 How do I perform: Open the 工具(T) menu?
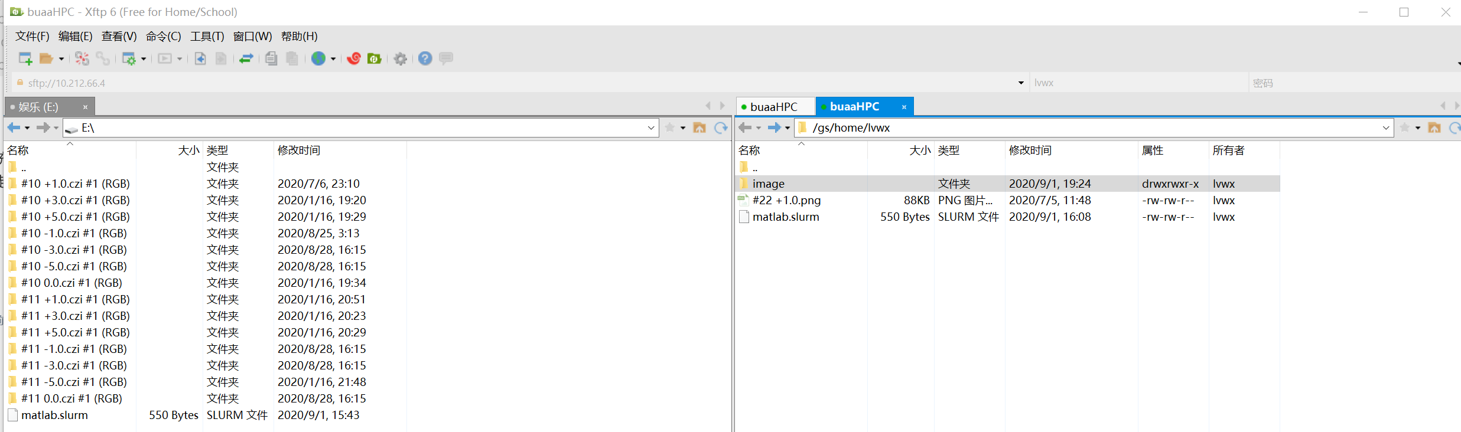(x=207, y=37)
